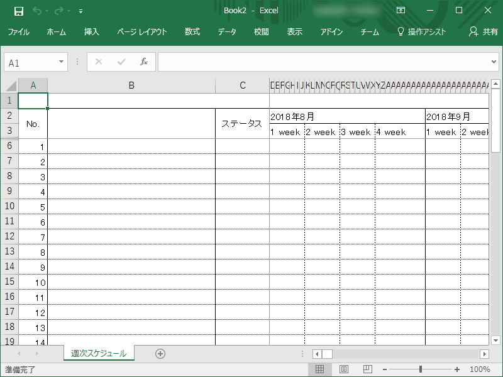Add a new sheet with the plus button
The image size is (503, 377).
(160, 353)
